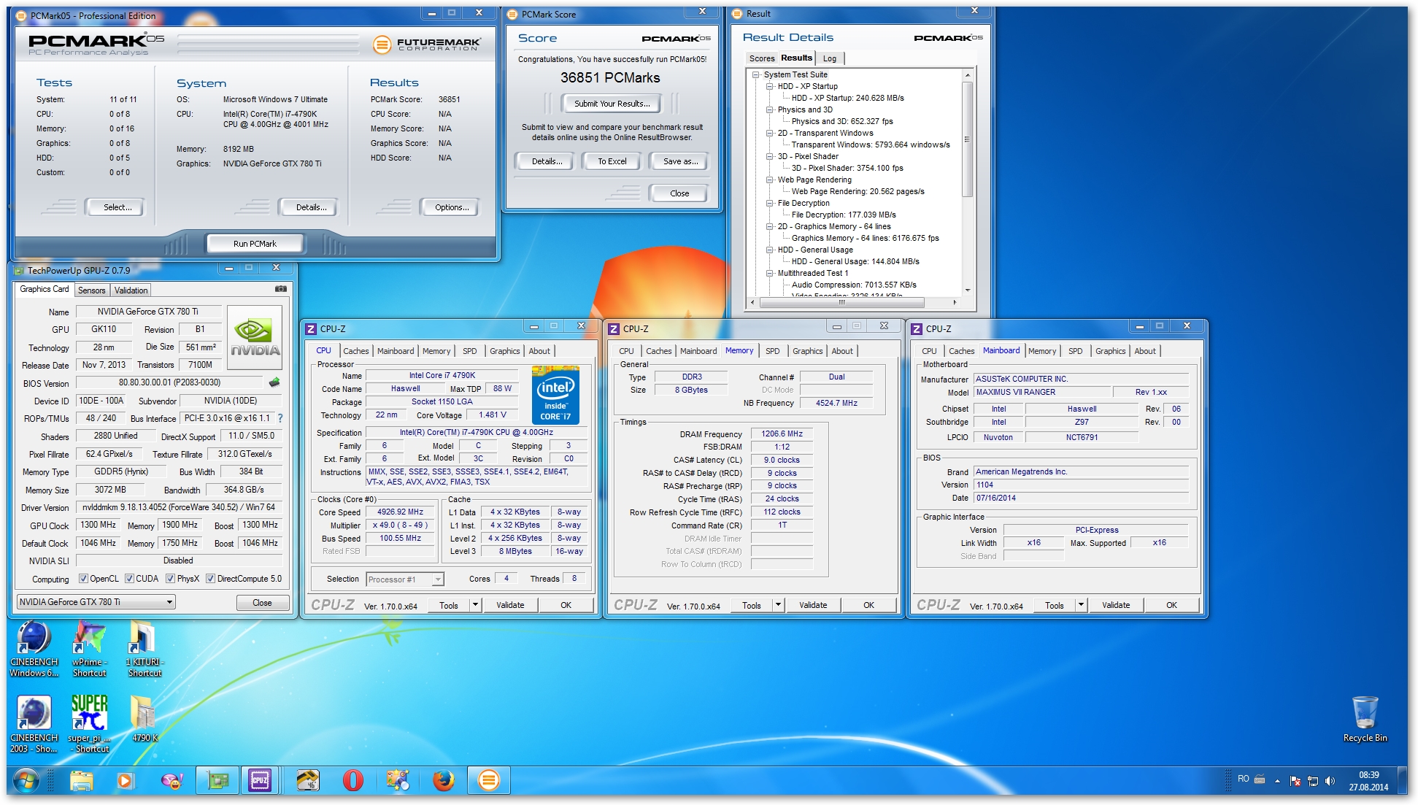Click the Result Details vertical scrollbar thumb
Screen dimensions: 1418x805
967,139
